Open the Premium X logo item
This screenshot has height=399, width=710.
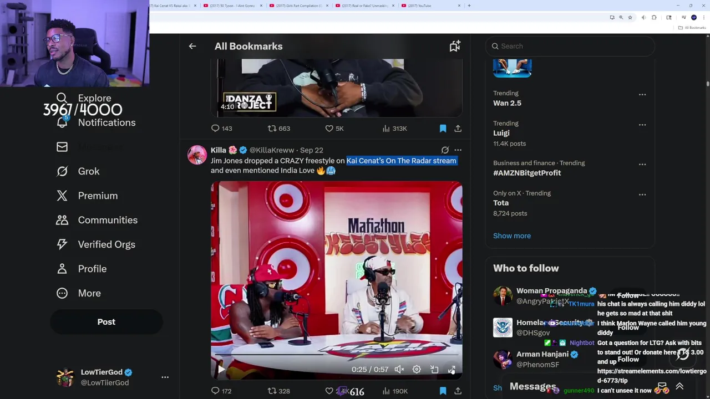62,196
